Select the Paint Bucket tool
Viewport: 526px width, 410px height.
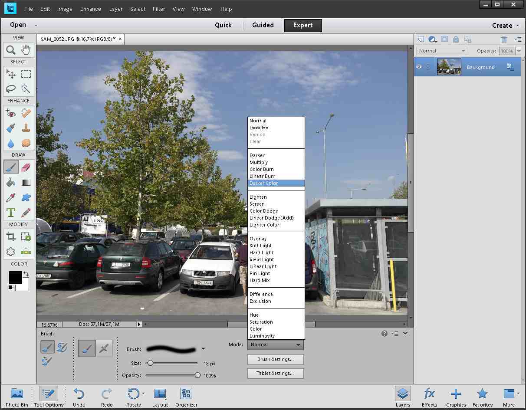coord(11,183)
